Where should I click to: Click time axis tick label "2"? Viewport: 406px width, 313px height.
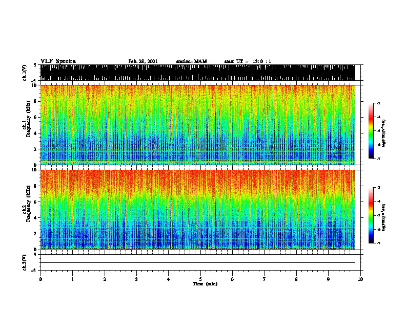[105, 279]
